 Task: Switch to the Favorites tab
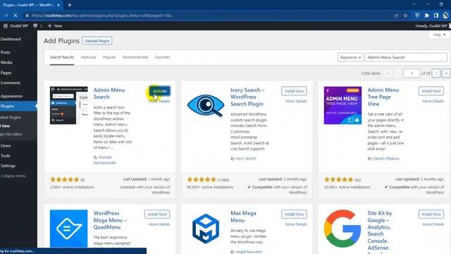click(x=163, y=57)
